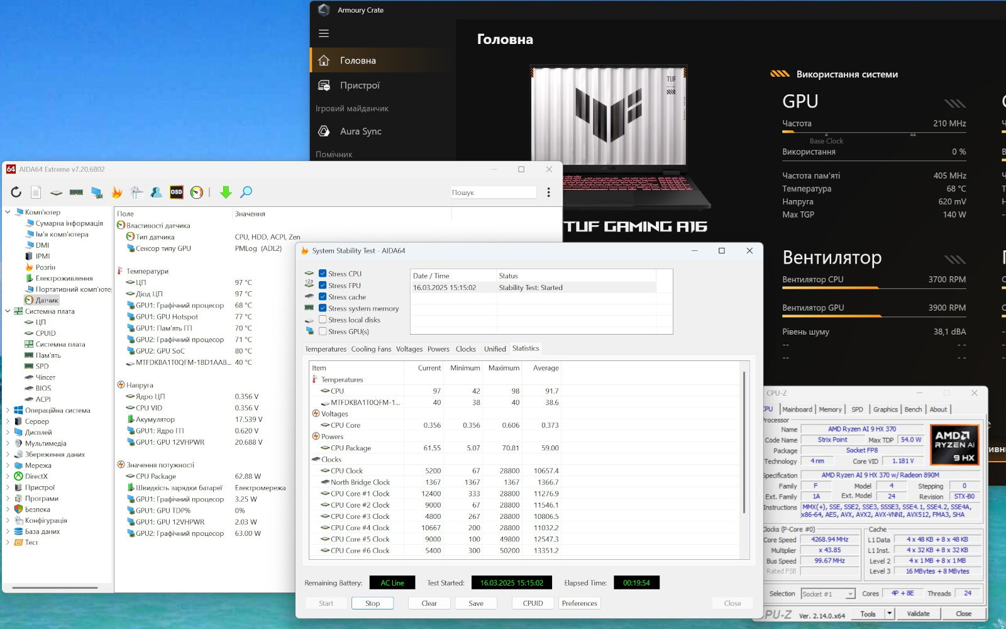1006x629 pixels.
Task: Toggle the Stress CPU checkbox
Action: (x=323, y=274)
